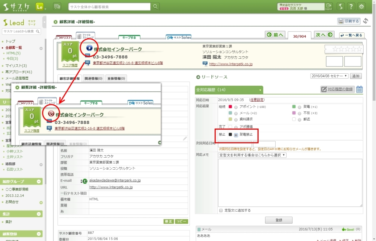Open the 定型文 template selection dropdown

pyautogui.click(x=252, y=155)
